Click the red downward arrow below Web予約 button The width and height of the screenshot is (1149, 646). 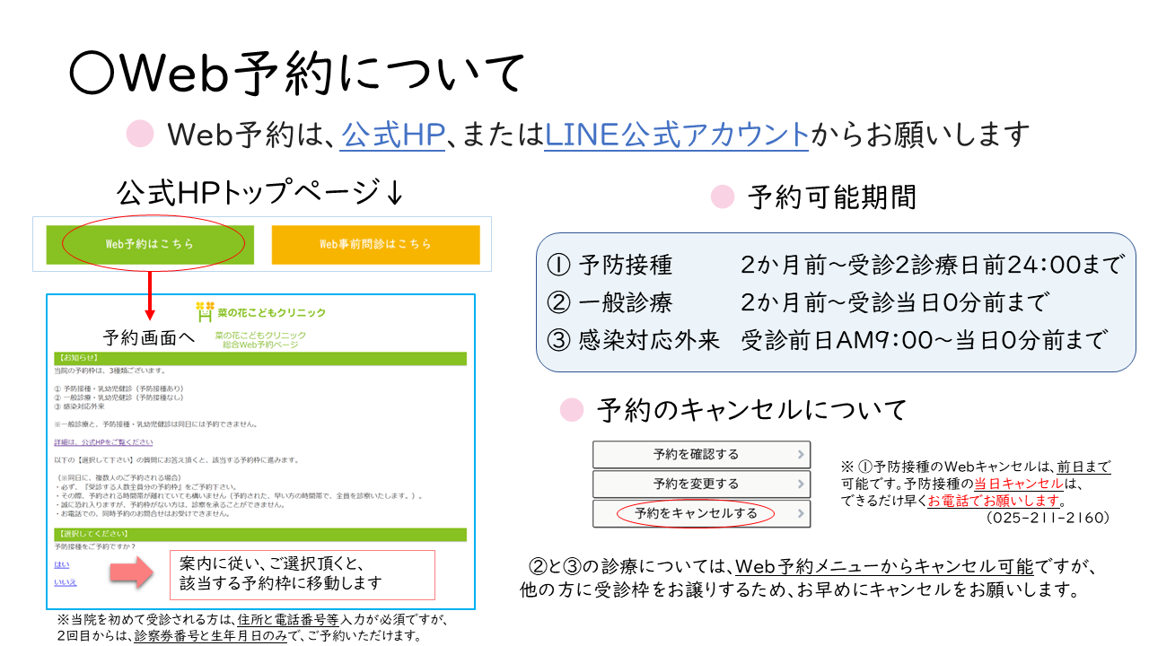pos(150,297)
